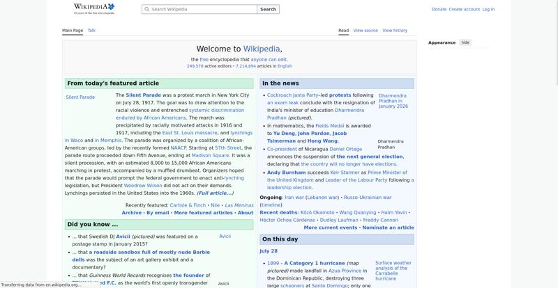Click the Fields Medal link
The height and width of the screenshot is (288, 558).
(x=329, y=126)
